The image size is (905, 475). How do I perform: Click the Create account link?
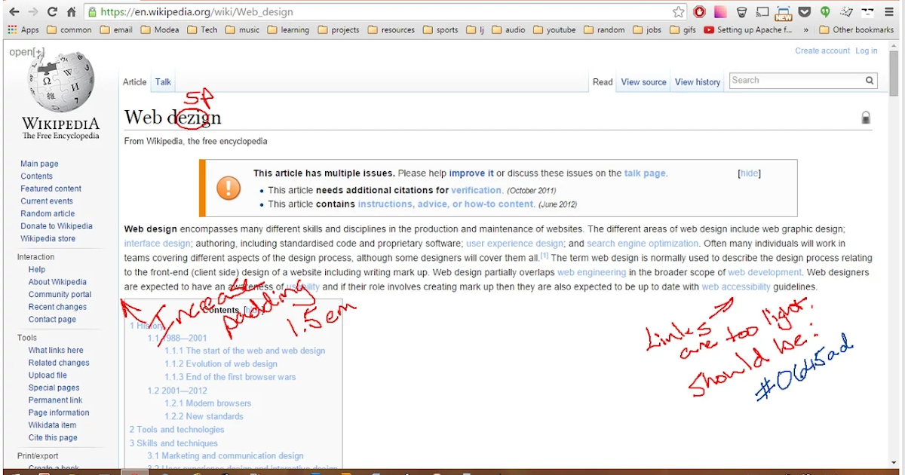[x=822, y=51]
